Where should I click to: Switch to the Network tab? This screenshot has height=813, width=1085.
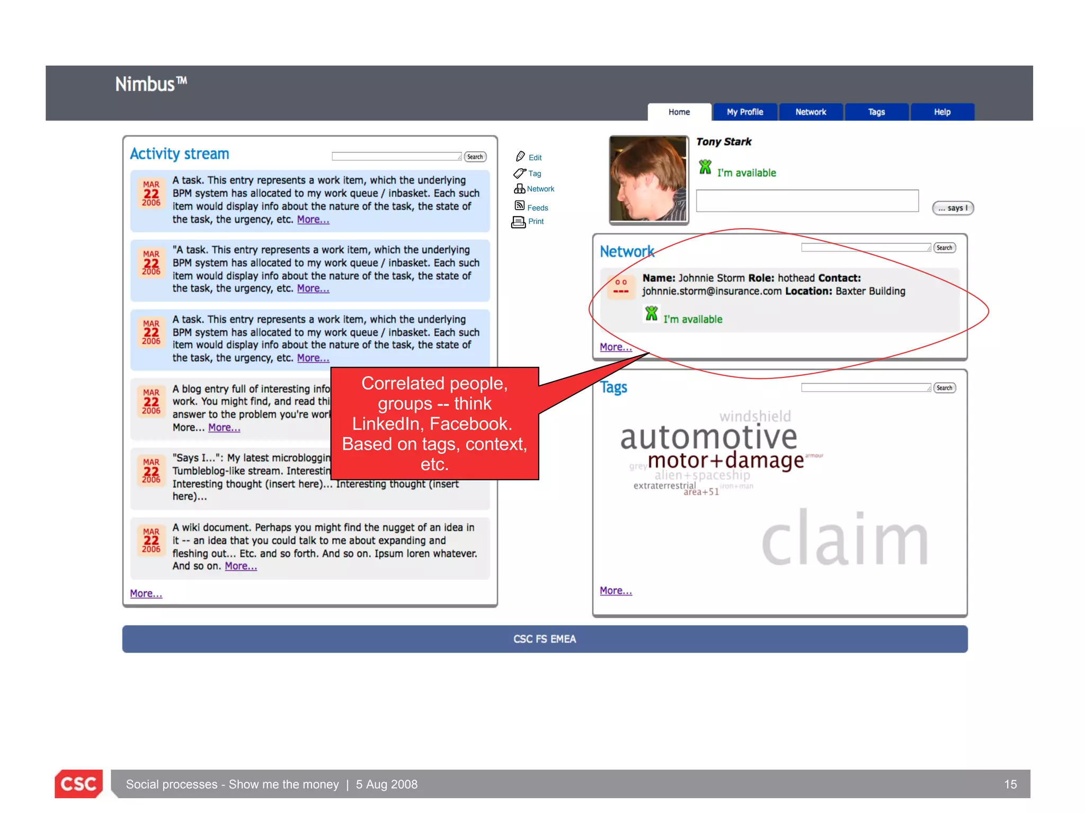tap(811, 112)
